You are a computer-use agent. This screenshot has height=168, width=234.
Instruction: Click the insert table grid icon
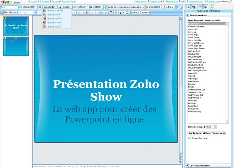(116, 13)
